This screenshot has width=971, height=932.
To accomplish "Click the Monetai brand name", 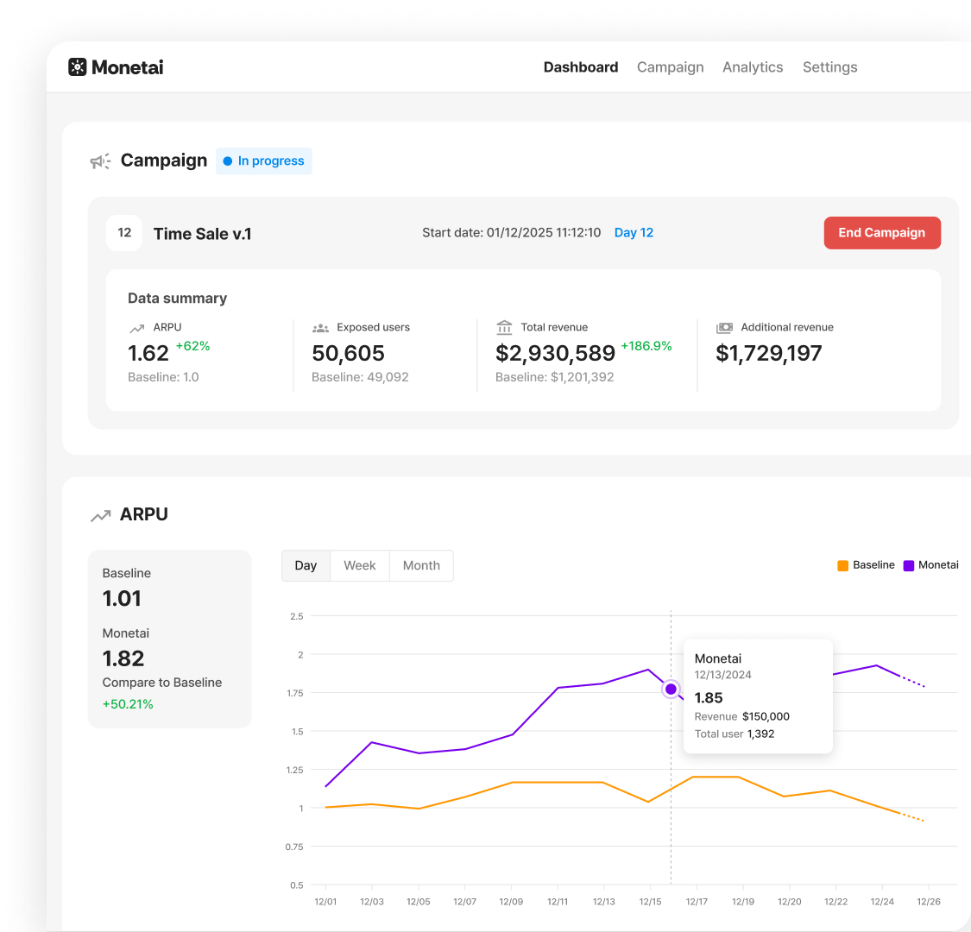I will tap(128, 67).
